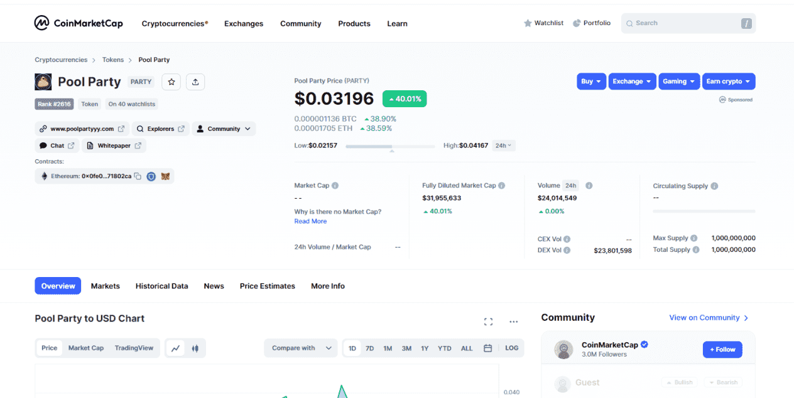This screenshot has height=398, width=794.
Task: Click Volume info icon
Action: (x=589, y=186)
